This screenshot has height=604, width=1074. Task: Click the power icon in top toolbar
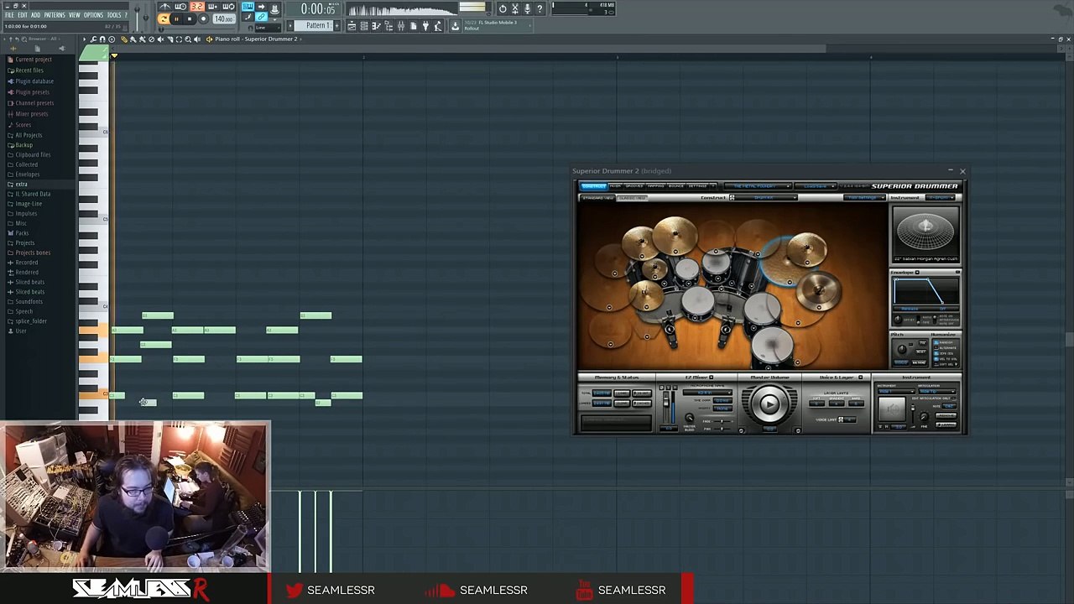pos(503,8)
